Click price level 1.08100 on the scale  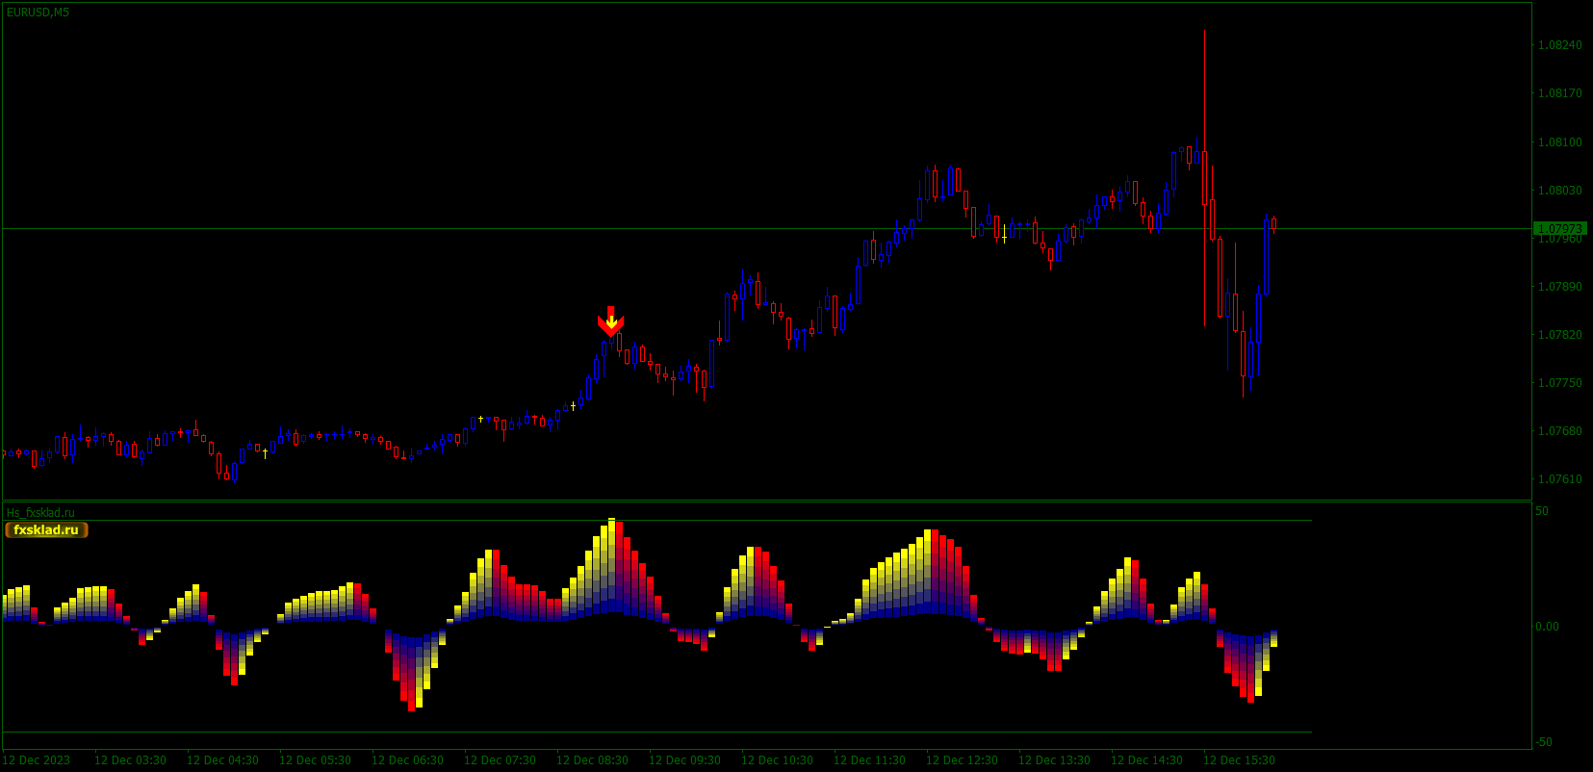pyautogui.click(x=1559, y=142)
